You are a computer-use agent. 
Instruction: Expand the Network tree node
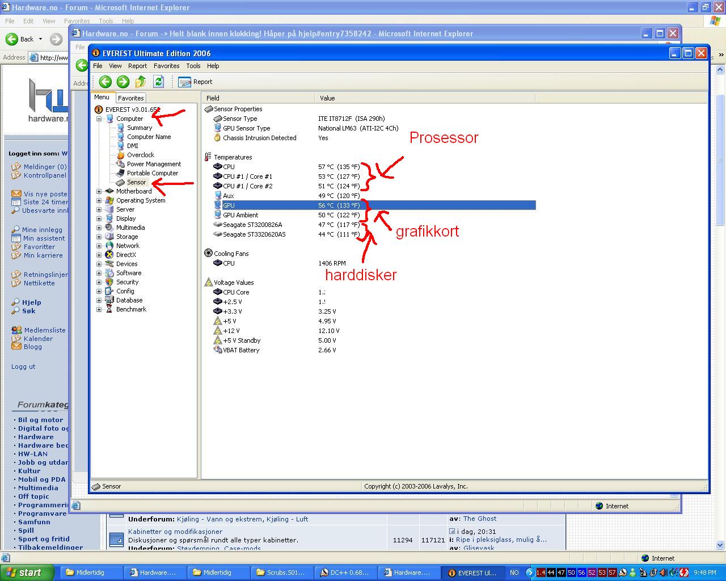pyautogui.click(x=99, y=246)
